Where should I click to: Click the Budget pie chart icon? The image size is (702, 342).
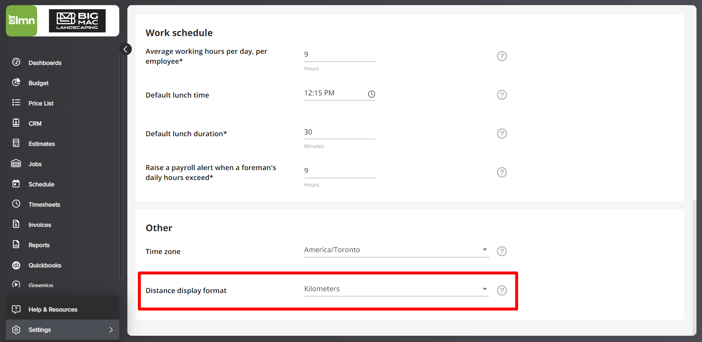(16, 82)
